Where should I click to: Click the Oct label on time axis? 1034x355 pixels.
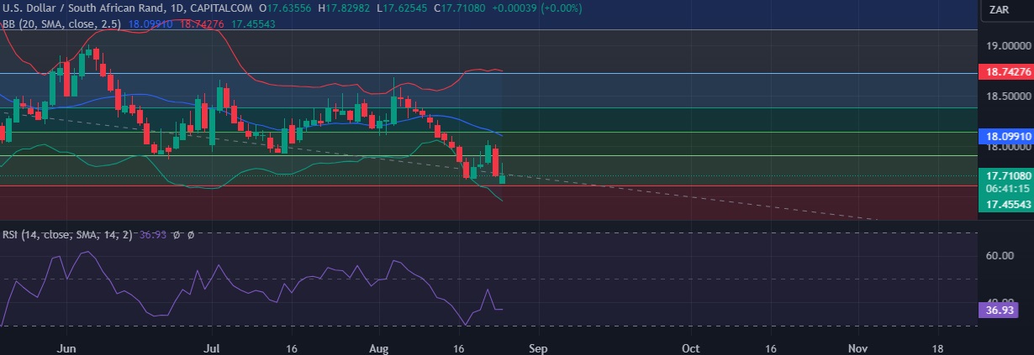click(x=692, y=347)
